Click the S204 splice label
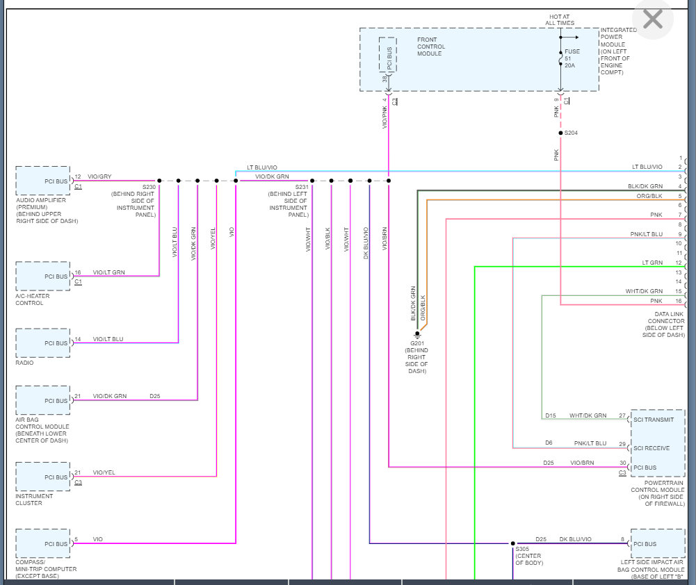This screenshot has height=585, width=696. [571, 133]
